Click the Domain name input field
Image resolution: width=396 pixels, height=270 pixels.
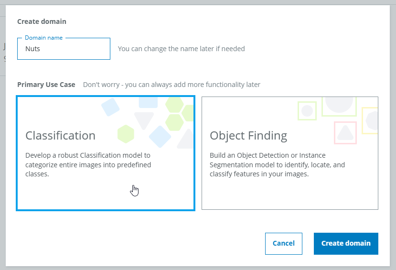pos(64,49)
